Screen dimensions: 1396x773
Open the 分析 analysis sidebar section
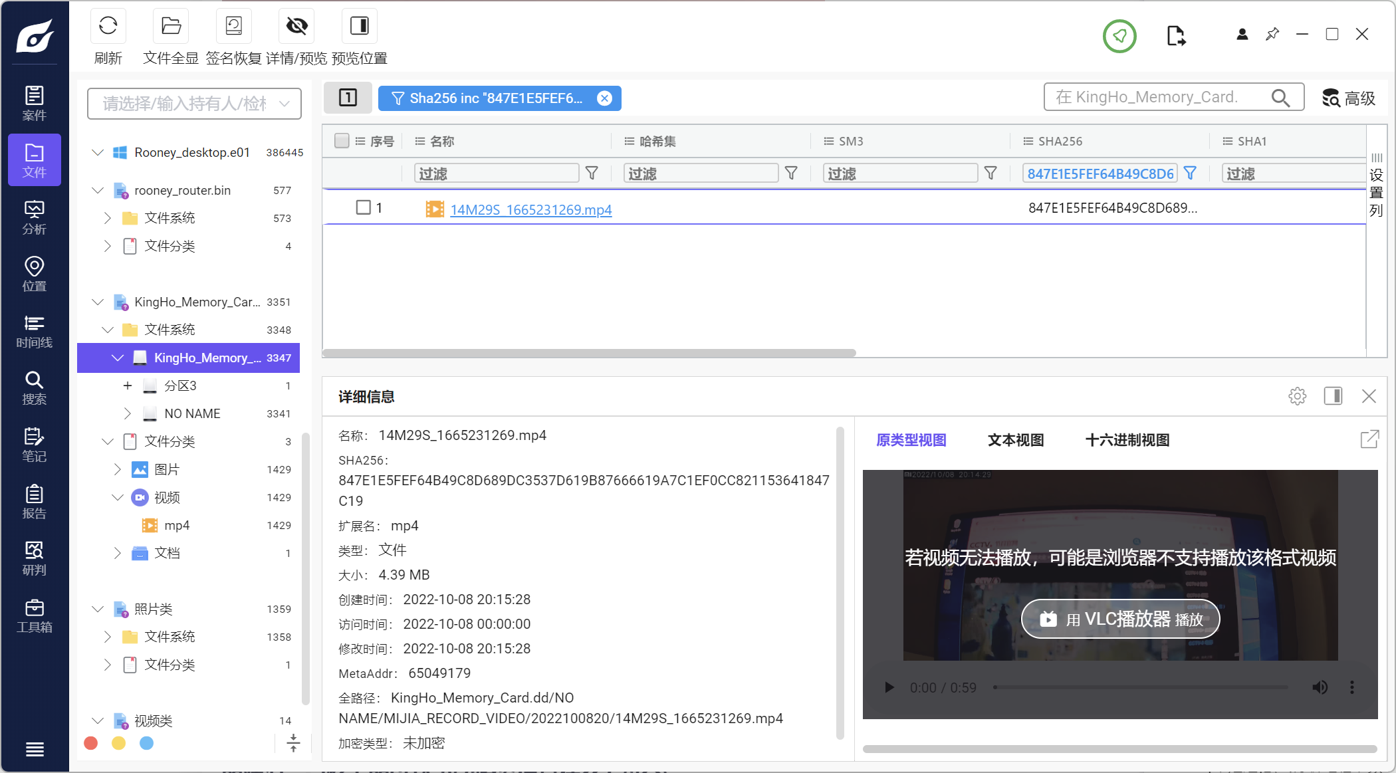tap(35, 217)
